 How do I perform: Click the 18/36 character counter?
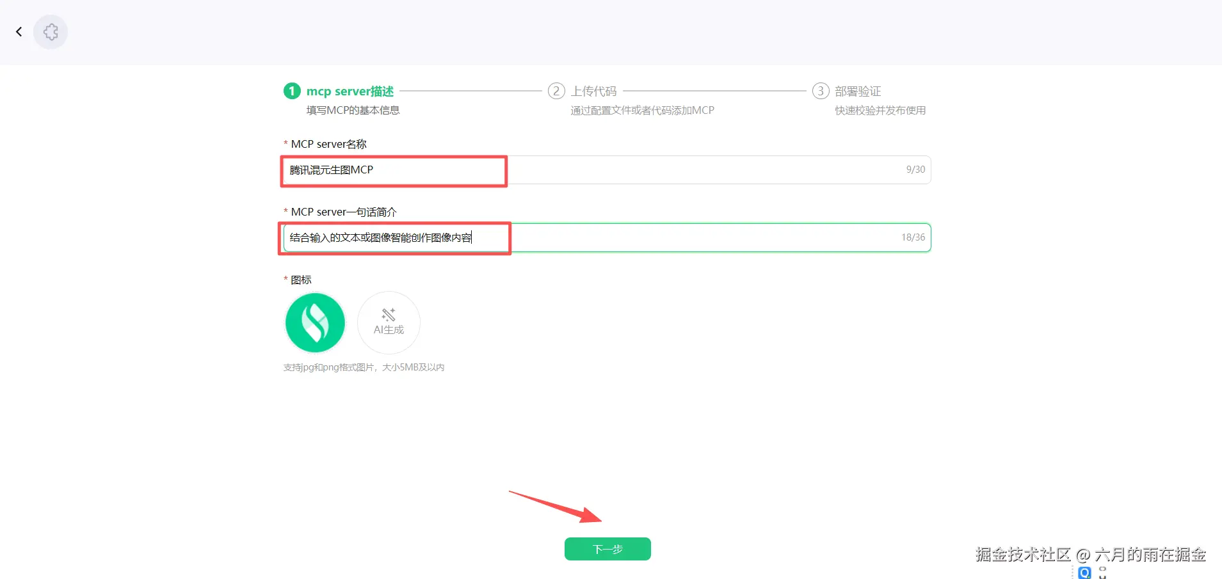(913, 237)
